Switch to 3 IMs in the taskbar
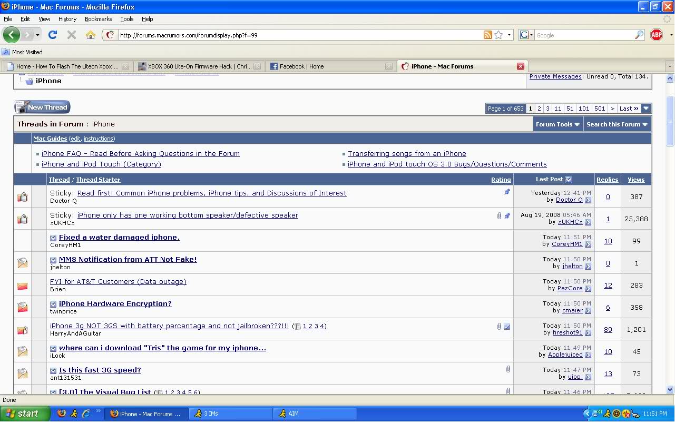The width and height of the screenshot is (675, 423). (231, 414)
